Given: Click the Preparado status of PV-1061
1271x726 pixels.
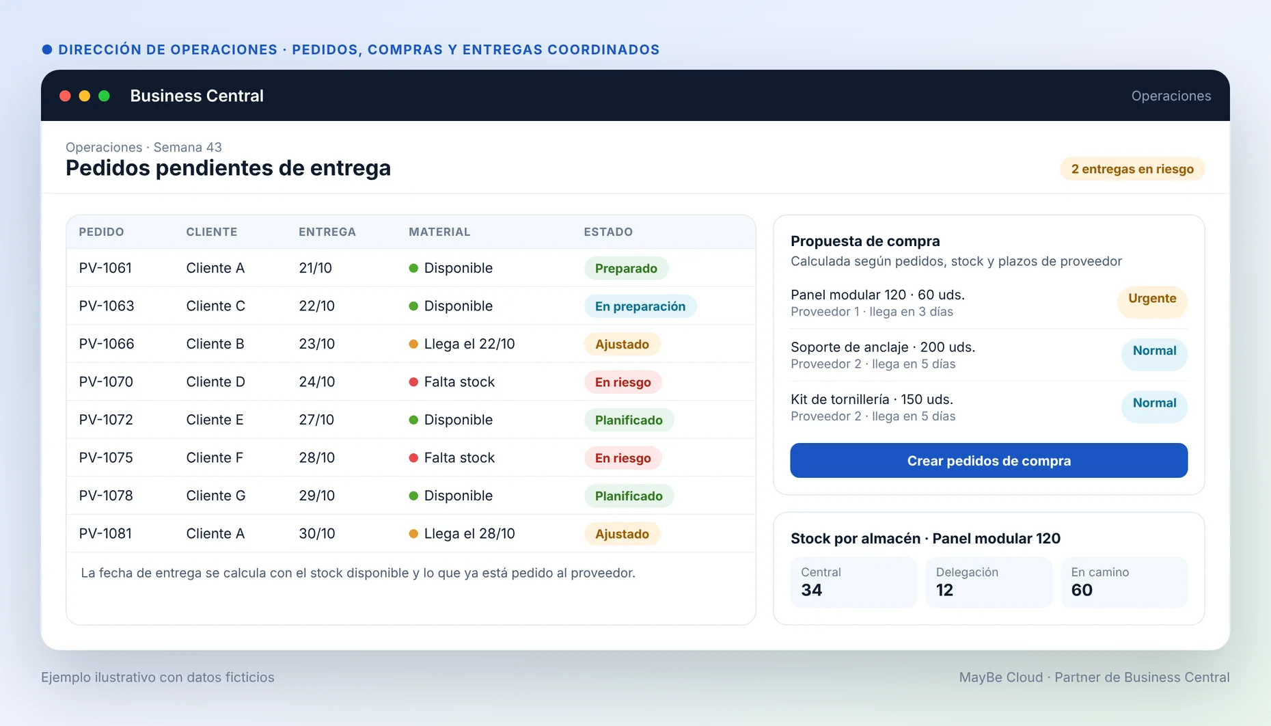Looking at the screenshot, I should 626,268.
